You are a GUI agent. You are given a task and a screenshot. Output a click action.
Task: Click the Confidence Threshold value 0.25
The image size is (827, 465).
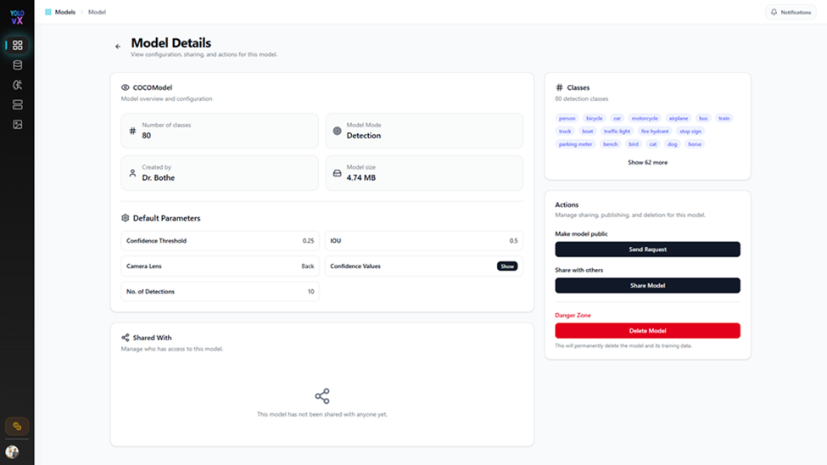308,241
